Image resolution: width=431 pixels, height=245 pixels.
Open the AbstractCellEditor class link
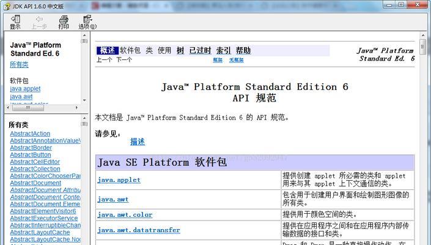click(x=35, y=162)
